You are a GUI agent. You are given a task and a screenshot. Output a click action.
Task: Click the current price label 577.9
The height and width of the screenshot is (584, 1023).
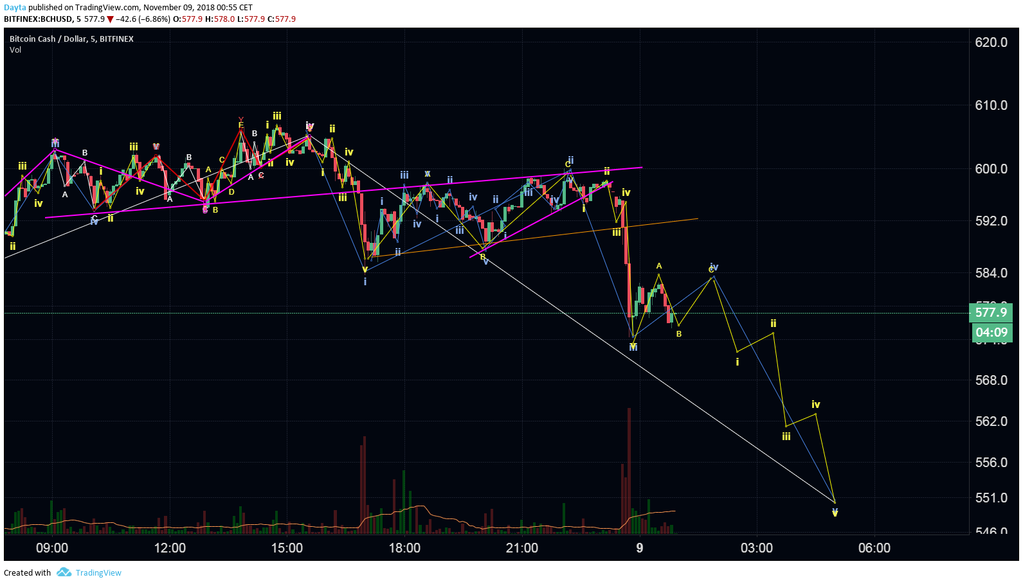(x=991, y=313)
